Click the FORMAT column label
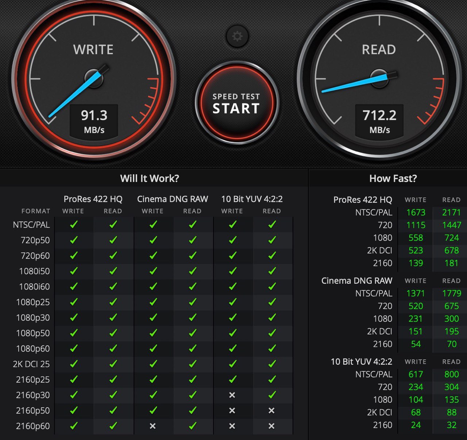Screen dimensions: 467x440 pyautogui.click(x=36, y=211)
